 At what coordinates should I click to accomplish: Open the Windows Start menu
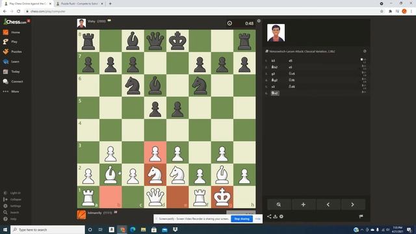[5, 229]
